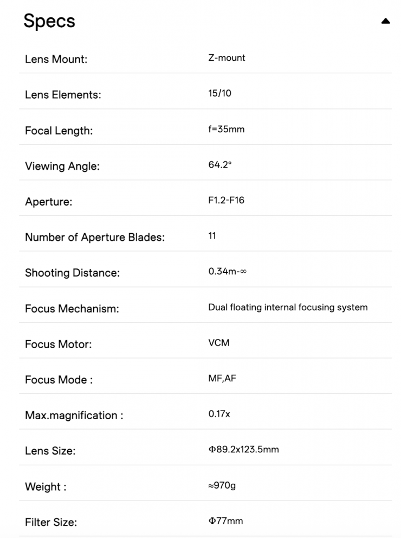Collapse the Specs section arrow
The image size is (401, 538).
[x=385, y=22]
